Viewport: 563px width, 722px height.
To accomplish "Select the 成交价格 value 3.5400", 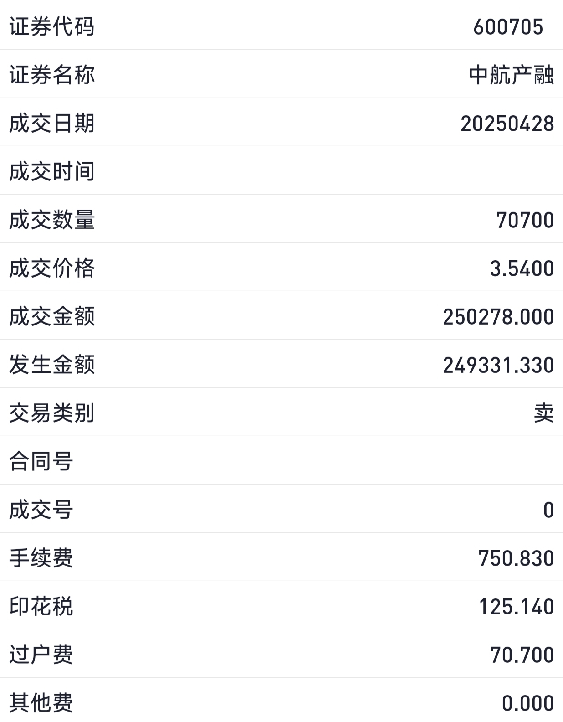I will pos(522,268).
